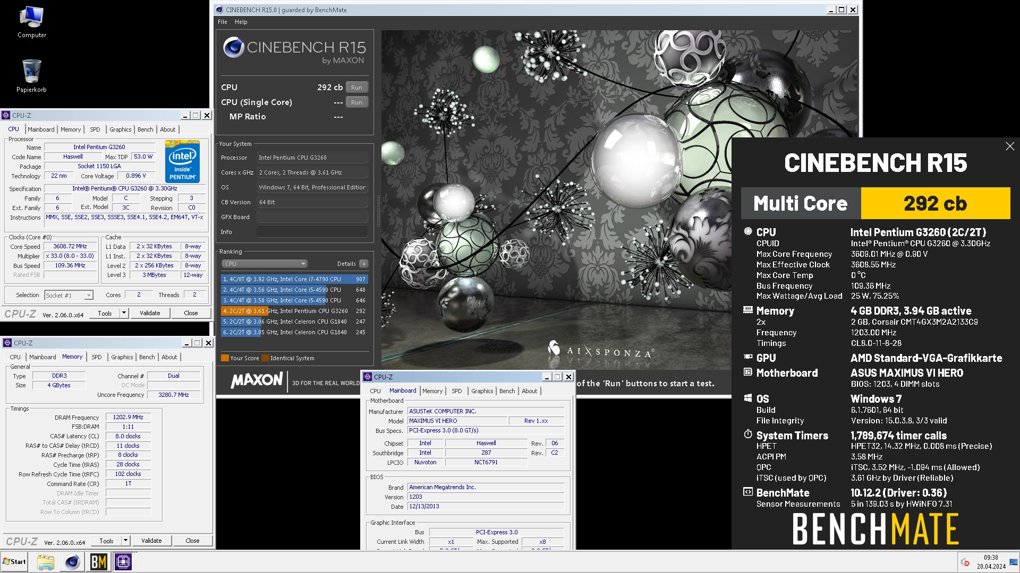Click the Cinebench Info input field

(x=312, y=232)
